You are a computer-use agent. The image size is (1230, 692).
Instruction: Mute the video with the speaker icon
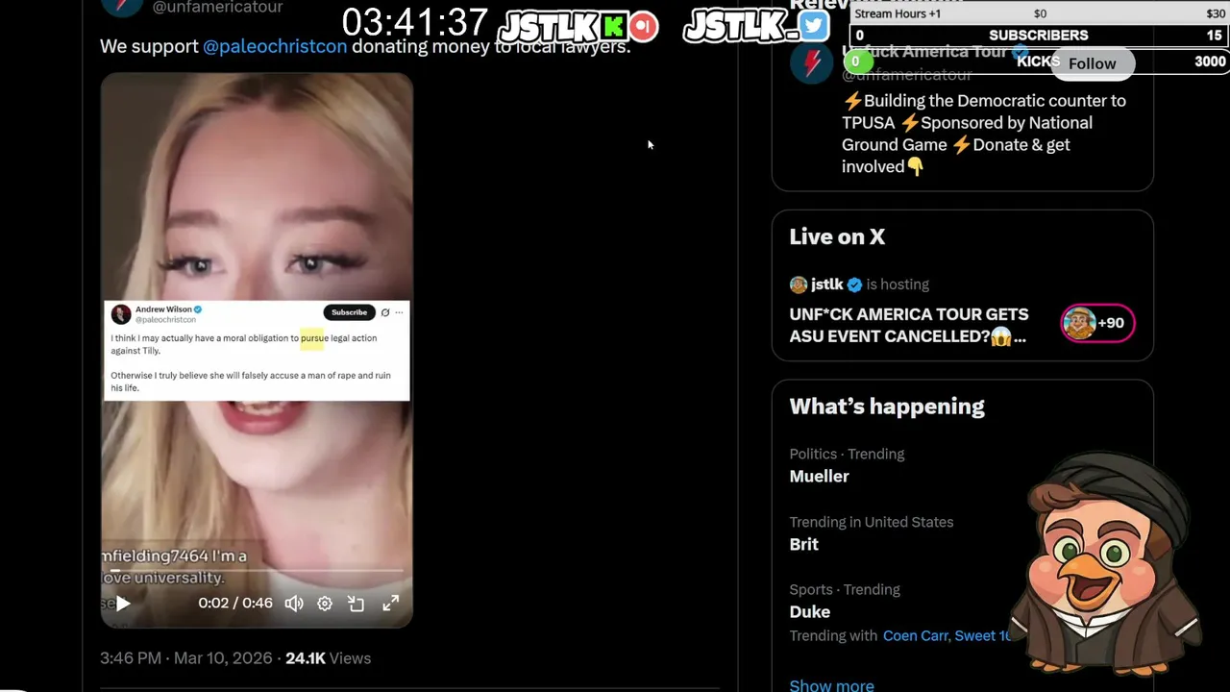294,604
